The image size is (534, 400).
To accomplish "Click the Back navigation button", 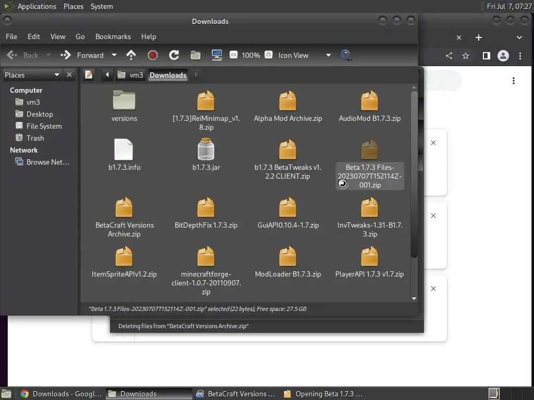I will [x=22, y=55].
